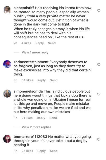Visit the teomarrero1112083 username link

(30, 137)
